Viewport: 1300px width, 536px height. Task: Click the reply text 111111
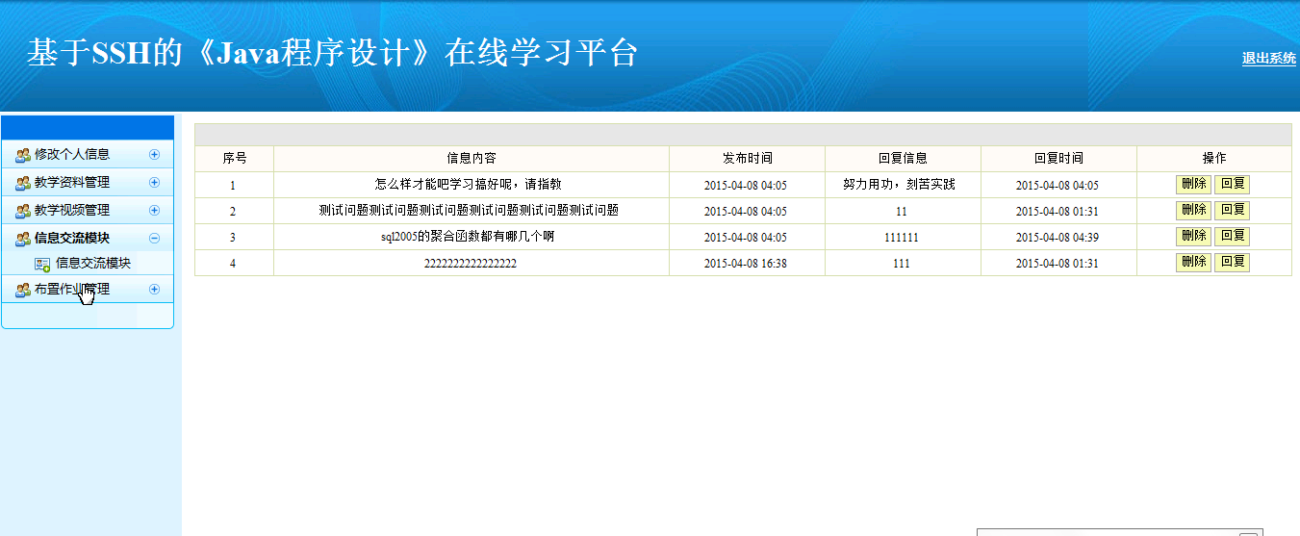point(902,238)
